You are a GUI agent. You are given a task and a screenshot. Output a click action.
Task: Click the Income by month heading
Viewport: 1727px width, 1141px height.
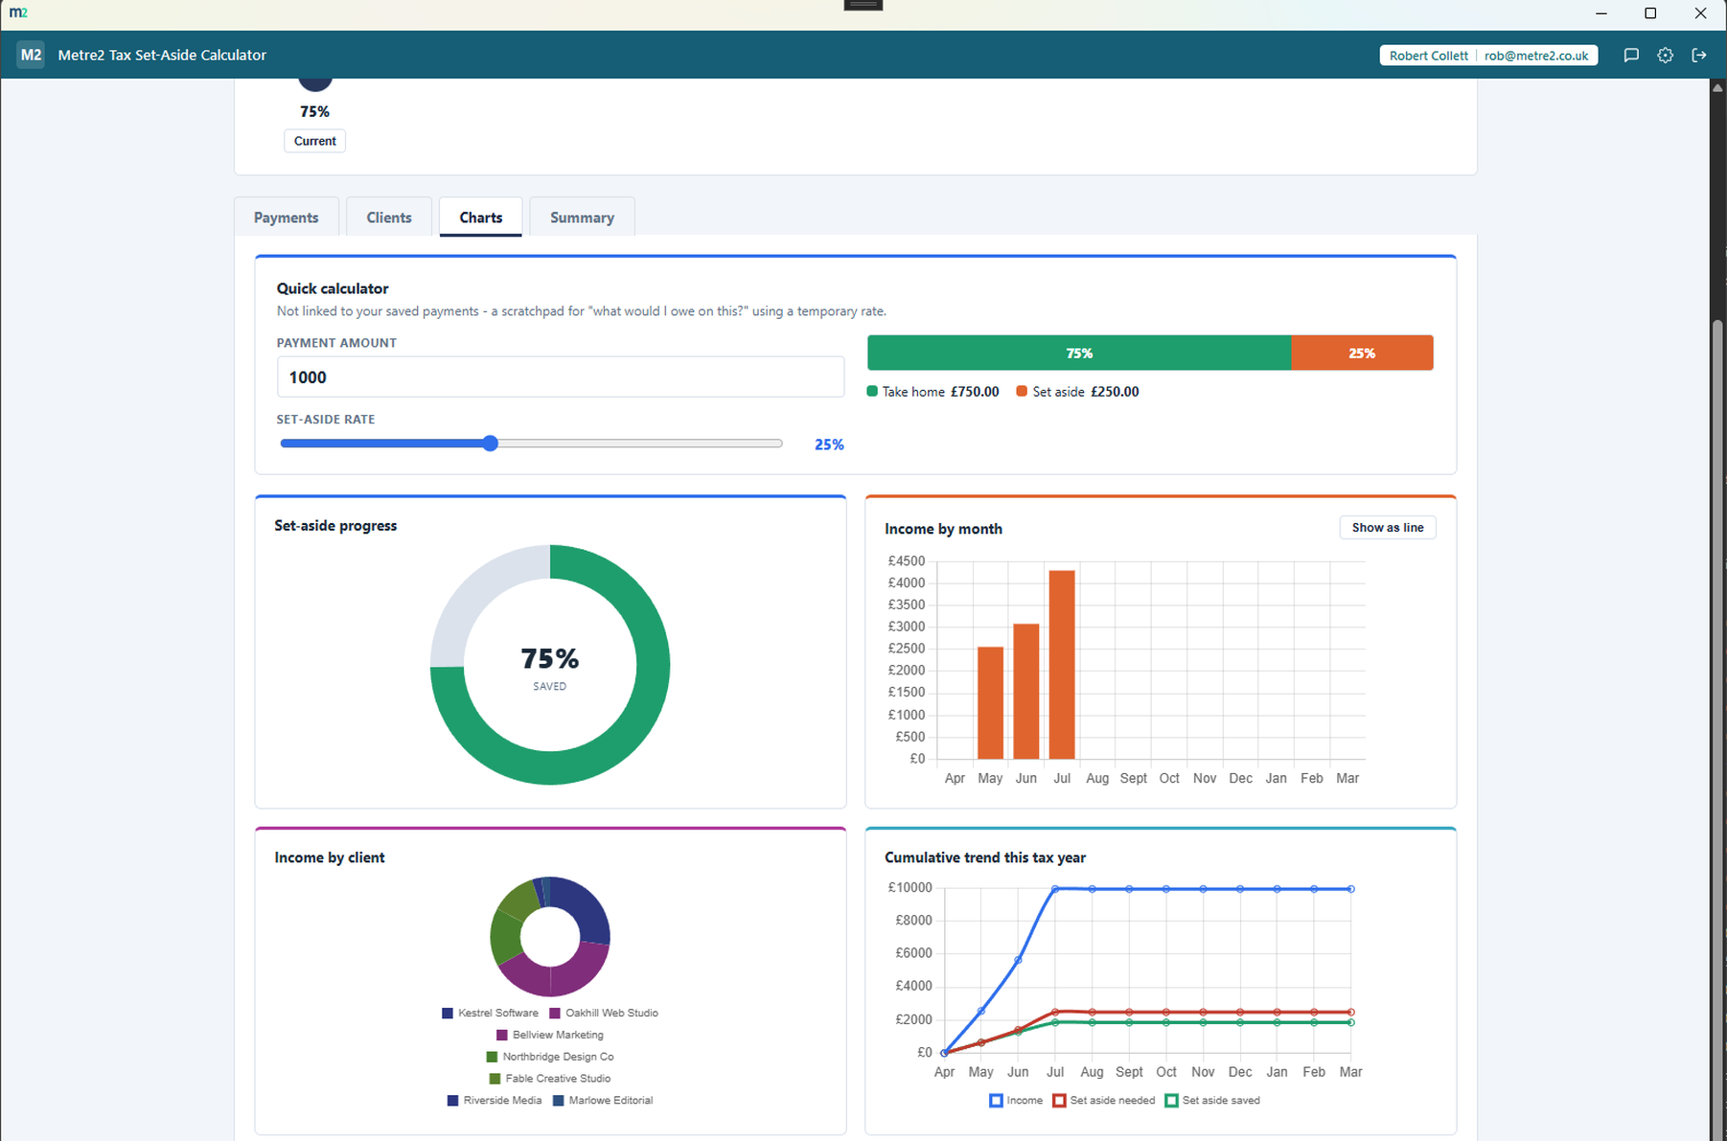943,529
